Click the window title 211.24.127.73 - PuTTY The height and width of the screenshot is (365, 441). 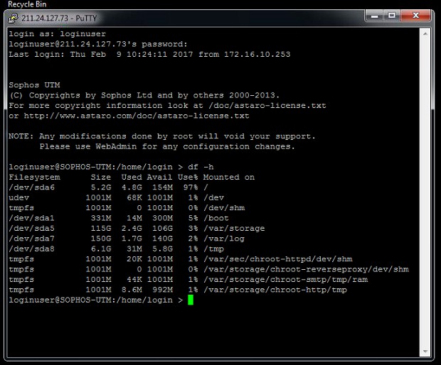pos(59,18)
